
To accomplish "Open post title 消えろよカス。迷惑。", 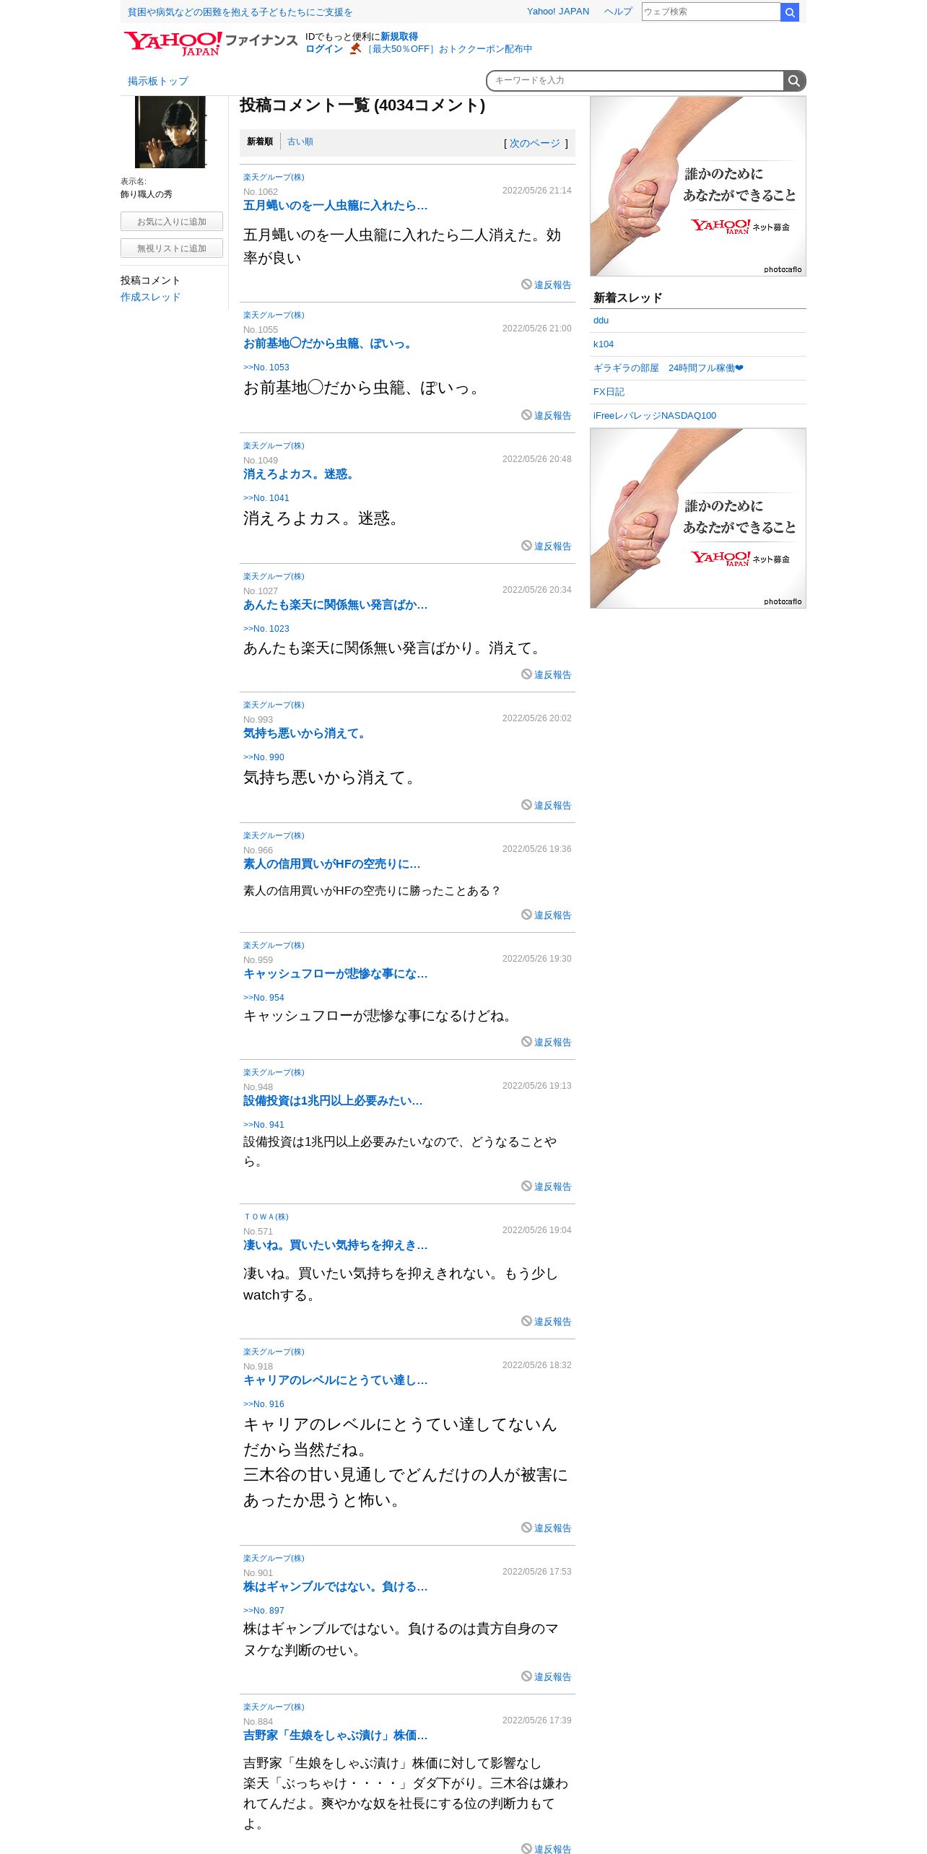I will point(300,474).
